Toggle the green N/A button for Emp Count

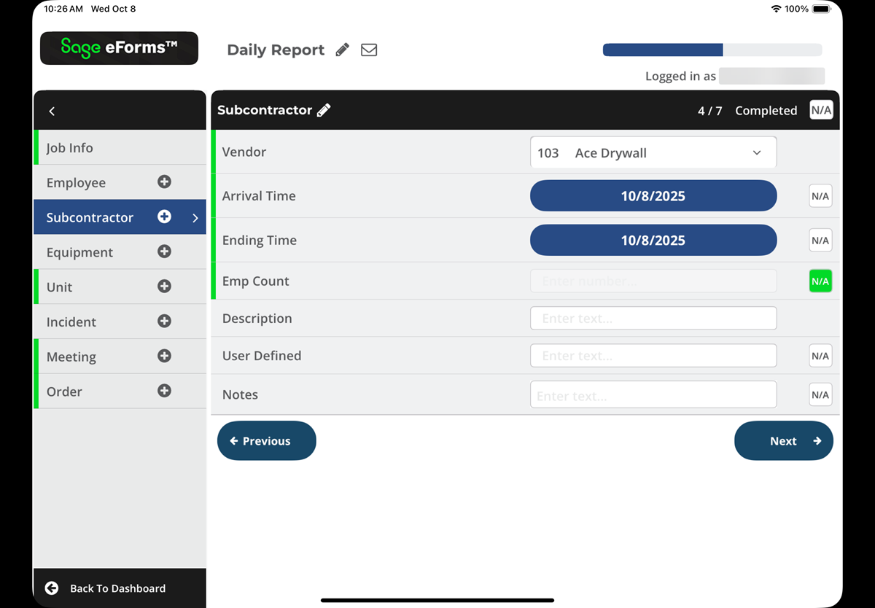[820, 281]
